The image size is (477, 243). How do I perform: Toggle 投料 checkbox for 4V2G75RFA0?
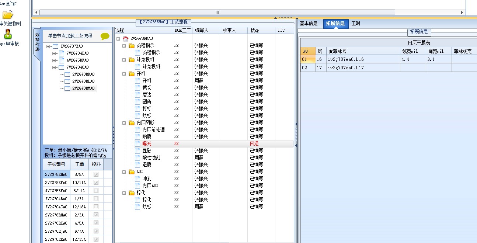[96, 191]
